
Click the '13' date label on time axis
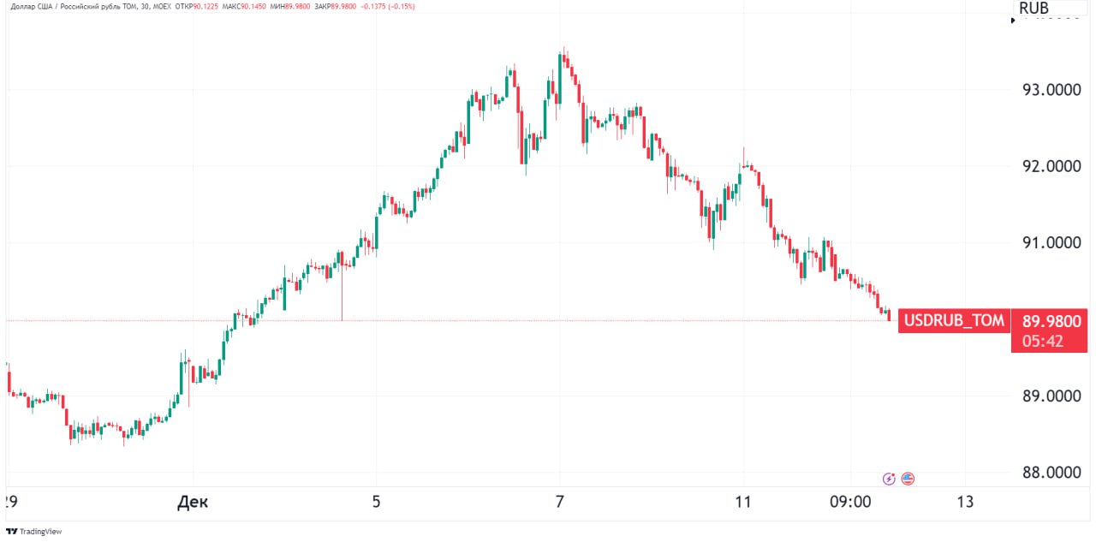pos(965,502)
